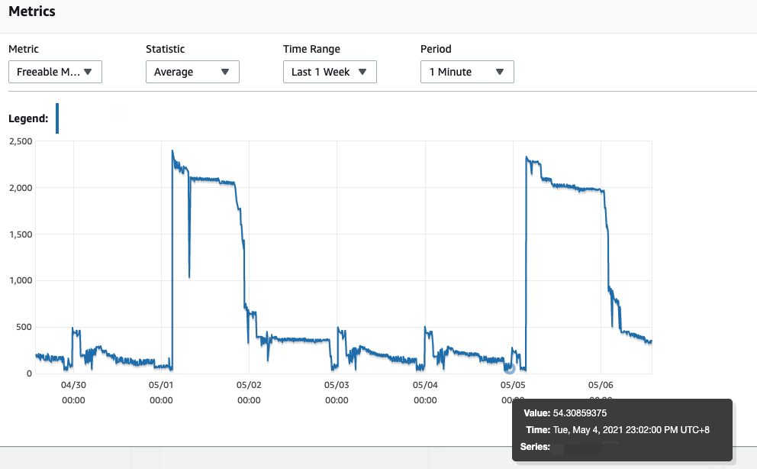The image size is (757, 469).
Task: Expand the Statistic dropdown set to Average
Action: click(x=192, y=72)
